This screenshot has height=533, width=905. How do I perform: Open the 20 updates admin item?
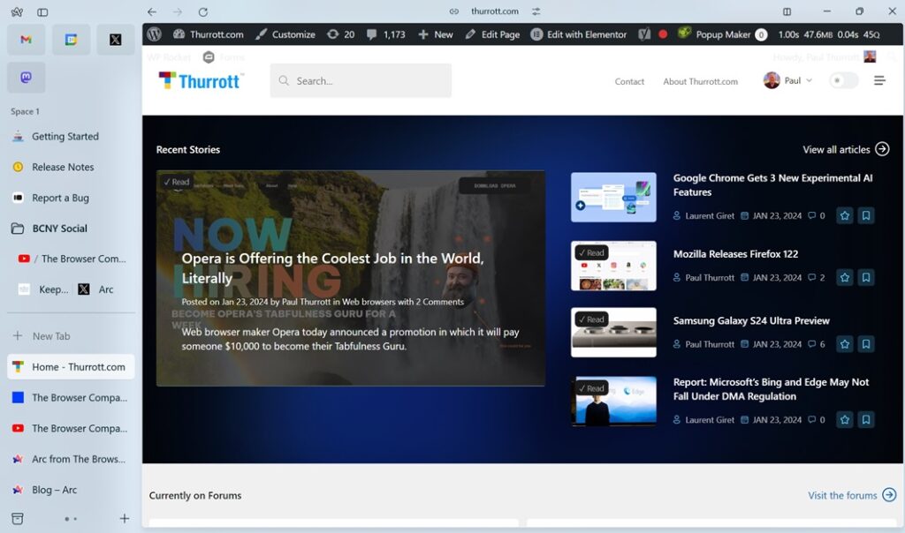(x=340, y=34)
